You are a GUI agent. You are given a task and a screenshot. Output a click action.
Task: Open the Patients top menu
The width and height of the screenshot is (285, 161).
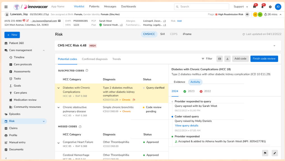[x=94, y=6]
